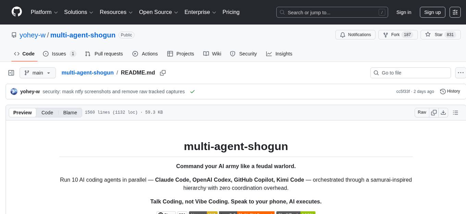
Task: Click the Sign up button
Action: tap(432, 12)
